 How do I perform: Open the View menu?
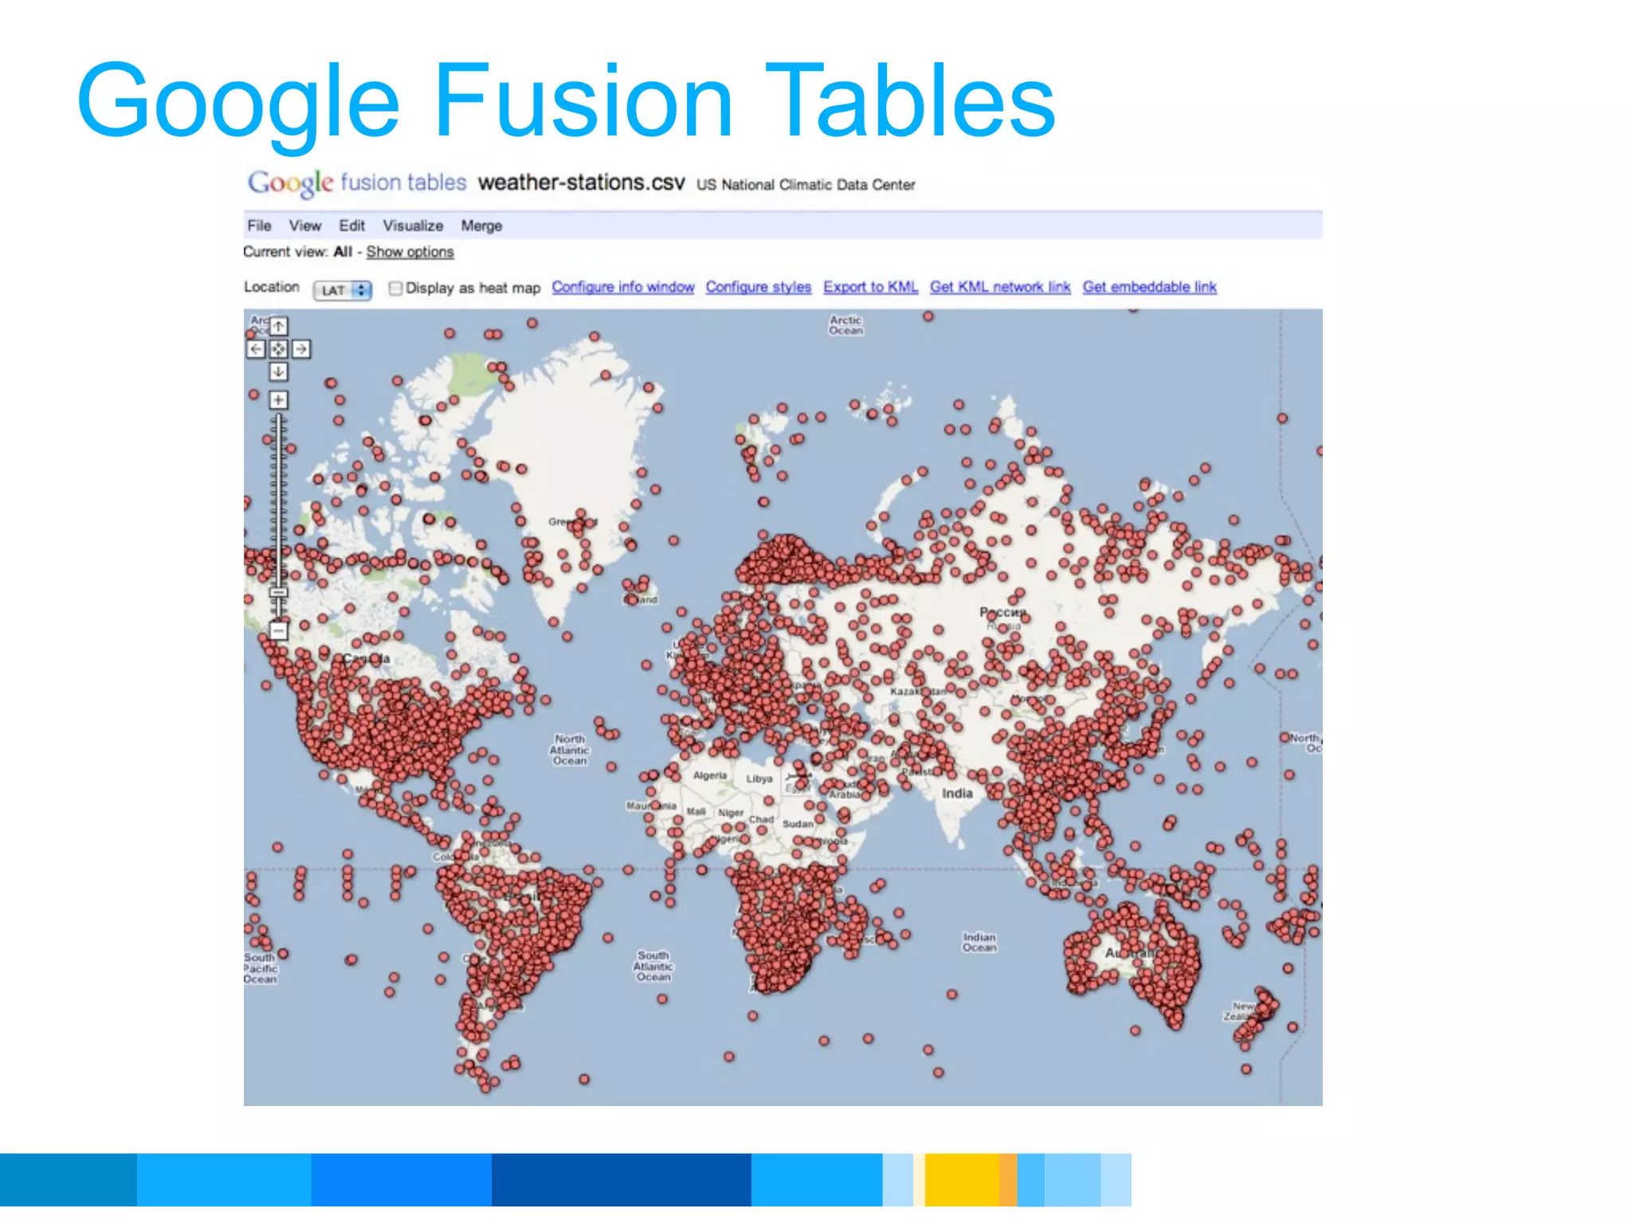pyautogui.click(x=304, y=226)
